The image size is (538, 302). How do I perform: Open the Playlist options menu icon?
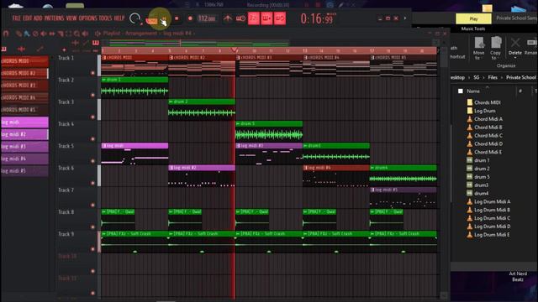[98, 34]
